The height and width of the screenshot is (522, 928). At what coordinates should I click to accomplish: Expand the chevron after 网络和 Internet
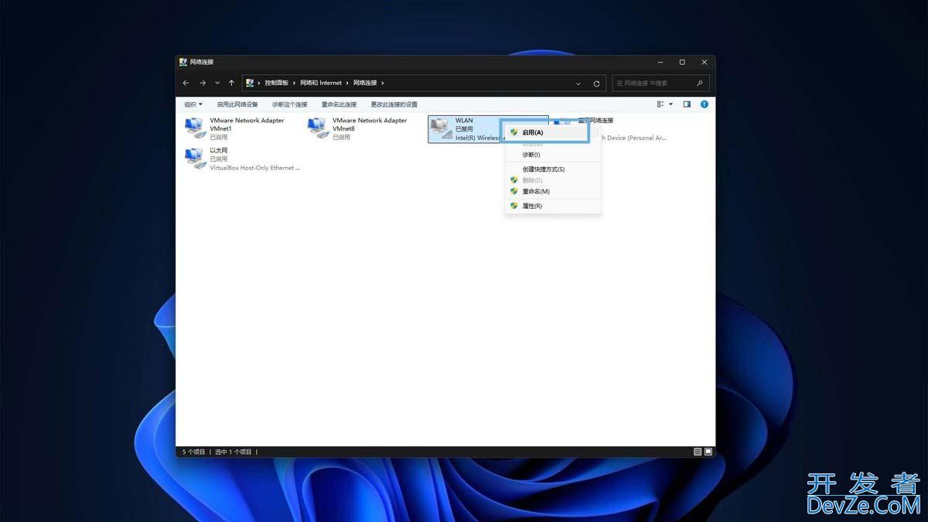pyautogui.click(x=347, y=83)
